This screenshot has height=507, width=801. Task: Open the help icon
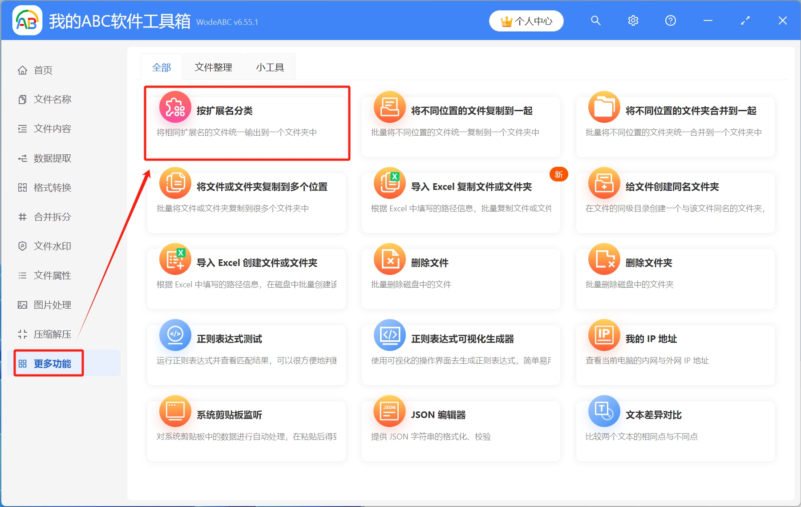click(x=670, y=20)
